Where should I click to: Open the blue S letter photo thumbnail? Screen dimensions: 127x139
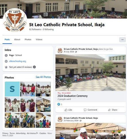pyautogui.click(x=12, y=89)
